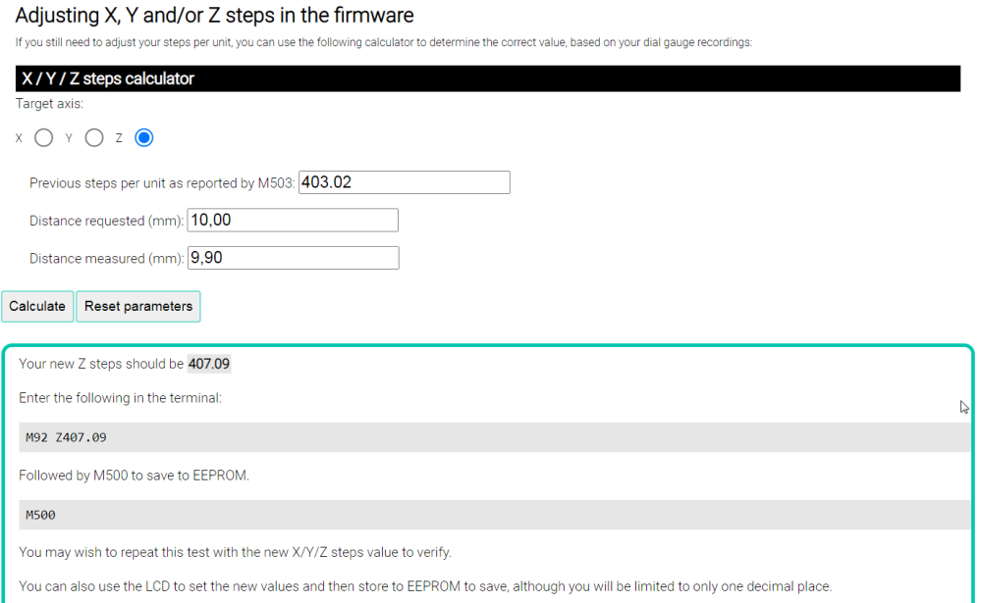Focus the Distance requested input field
This screenshot has width=982, height=603.
pos(292,221)
